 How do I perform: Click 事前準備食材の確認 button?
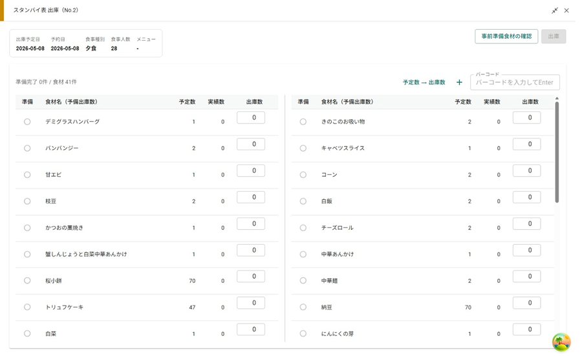click(x=506, y=36)
